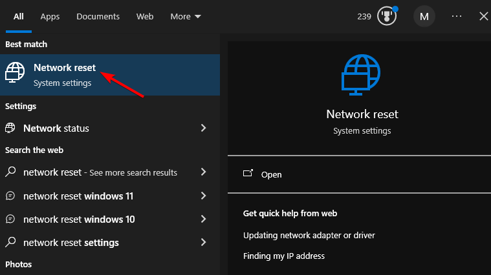Close the search panel

pos(484,16)
